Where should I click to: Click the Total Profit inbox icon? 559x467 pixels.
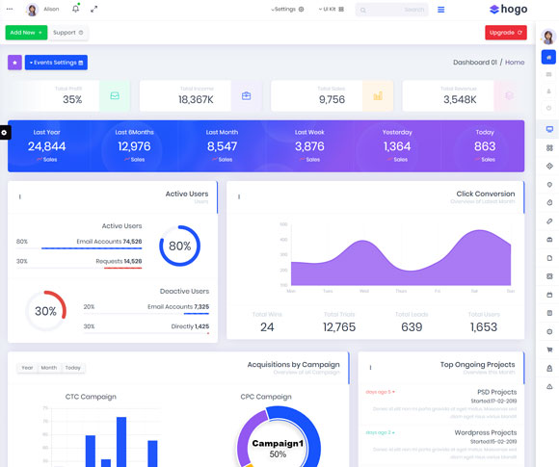pyautogui.click(x=115, y=96)
